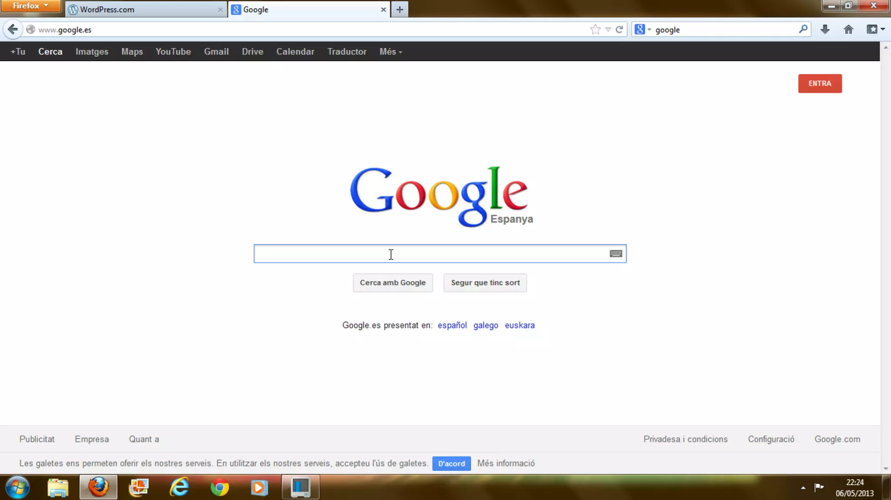Launch Chrome from the taskbar
This screenshot has height=500, width=891.
coord(220,487)
